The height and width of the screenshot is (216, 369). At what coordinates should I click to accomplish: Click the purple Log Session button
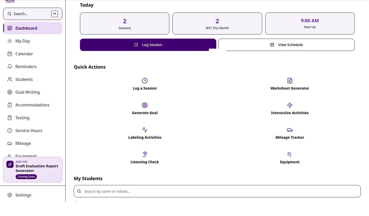click(148, 45)
